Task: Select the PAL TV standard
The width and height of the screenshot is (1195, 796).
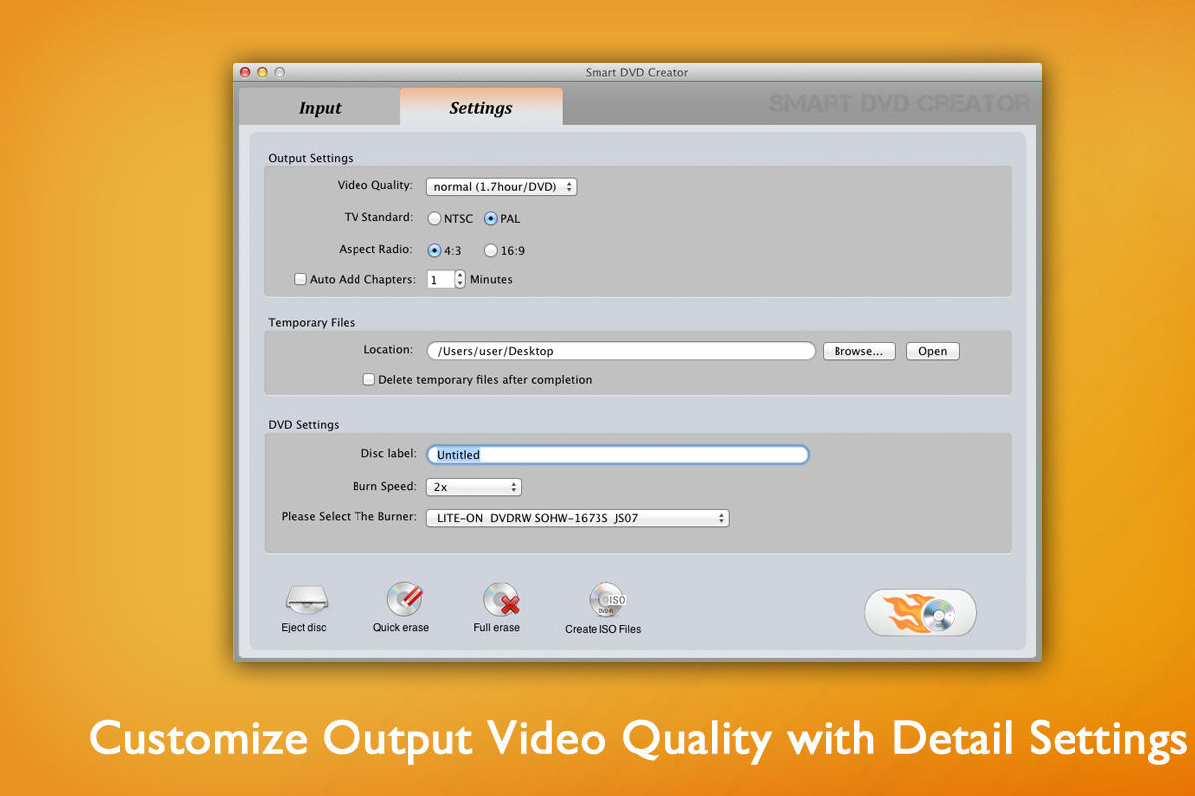Action: pos(491,219)
